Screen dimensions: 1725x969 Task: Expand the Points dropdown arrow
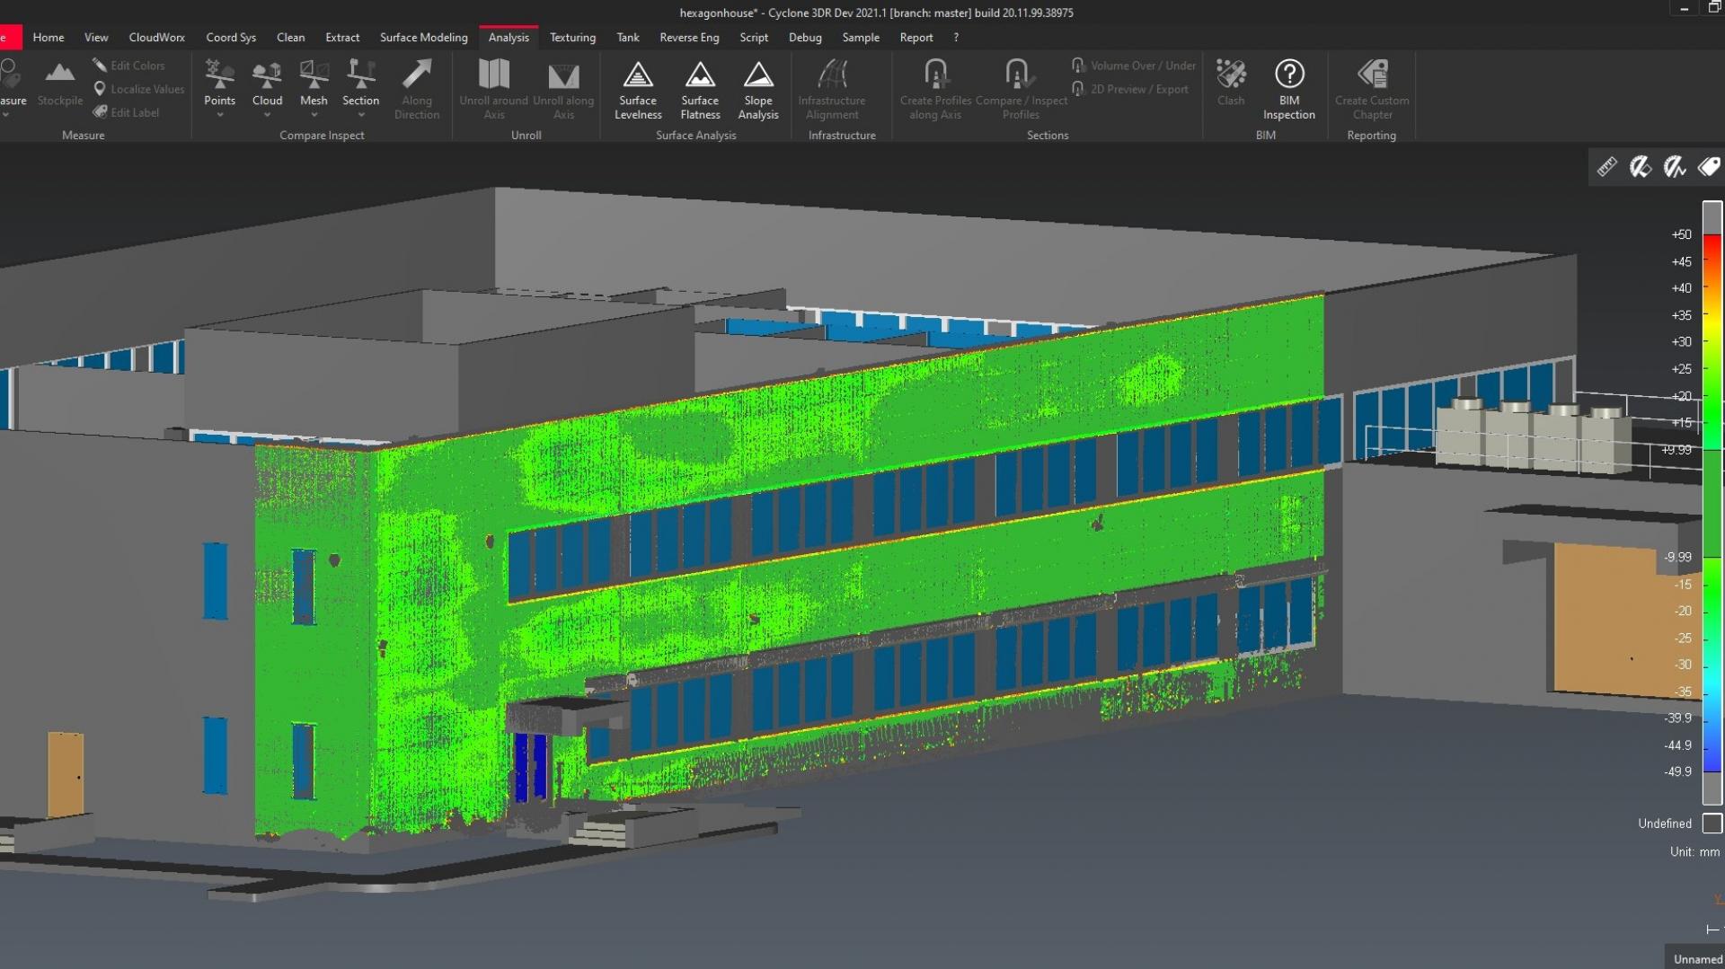pyautogui.click(x=219, y=115)
